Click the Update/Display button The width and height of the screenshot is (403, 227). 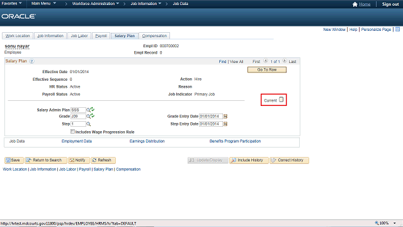point(208,160)
